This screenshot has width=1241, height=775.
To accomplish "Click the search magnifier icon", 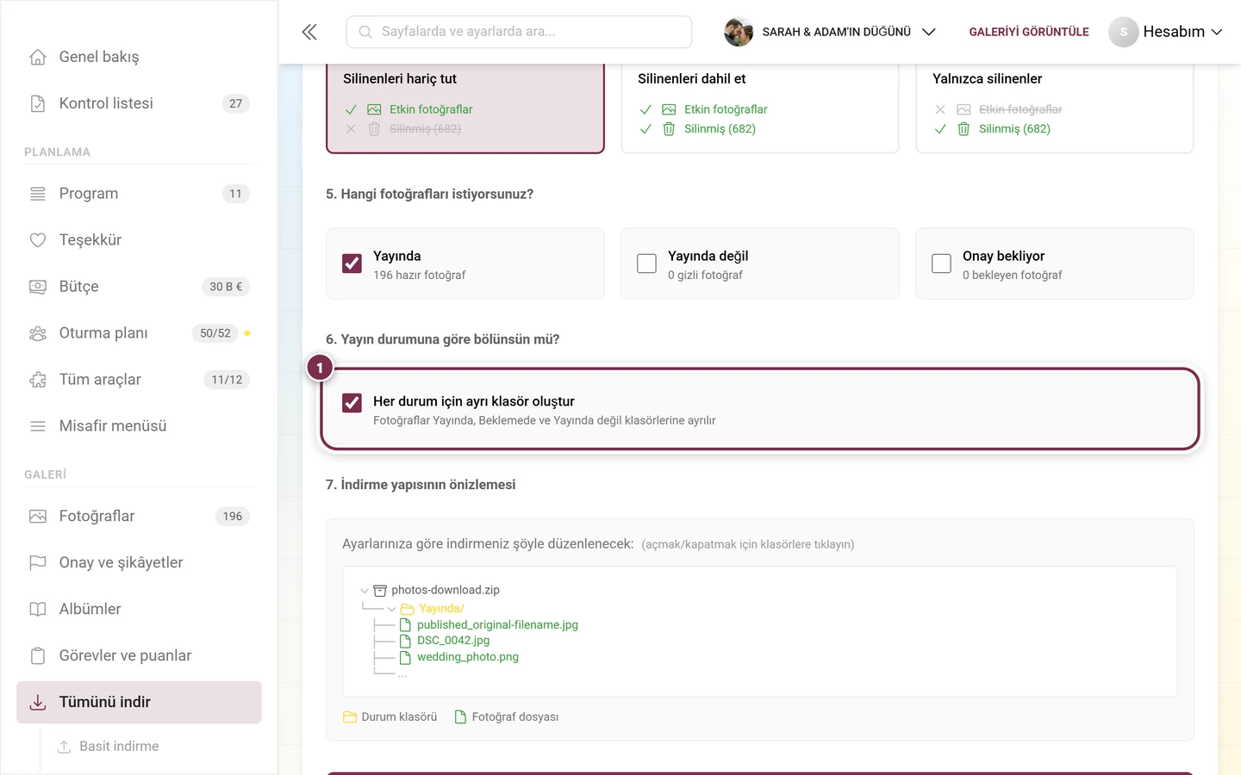I will click(365, 32).
